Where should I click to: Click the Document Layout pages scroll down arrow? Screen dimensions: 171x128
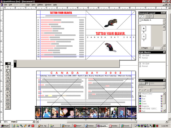pos(164,45)
